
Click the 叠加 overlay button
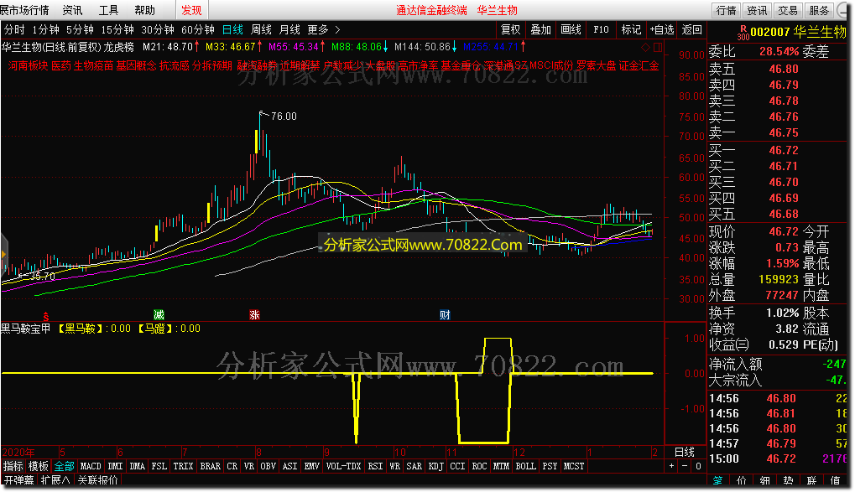point(541,29)
